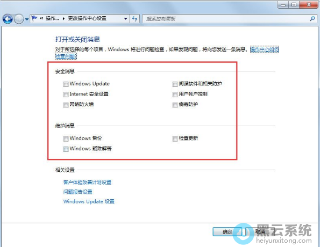Click the 打开或关闭消息 heading

pyautogui.click(x=77, y=39)
